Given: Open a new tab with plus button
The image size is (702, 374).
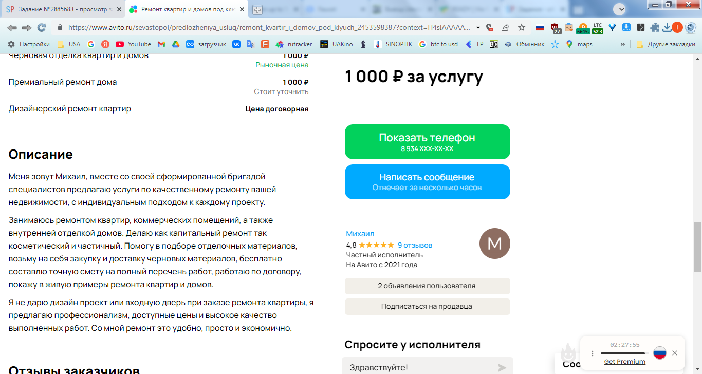Looking at the screenshot, I should 257,9.
